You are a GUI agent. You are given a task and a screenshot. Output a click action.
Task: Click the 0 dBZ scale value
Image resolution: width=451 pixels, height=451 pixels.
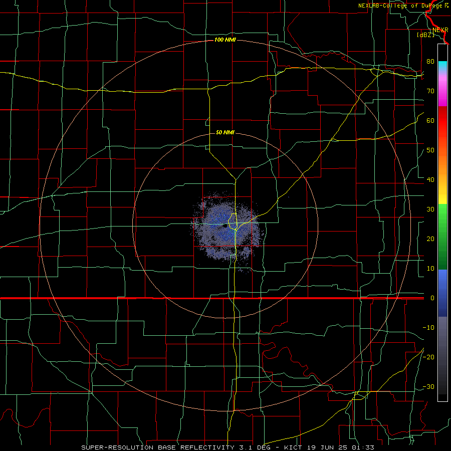[x=432, y=298]
